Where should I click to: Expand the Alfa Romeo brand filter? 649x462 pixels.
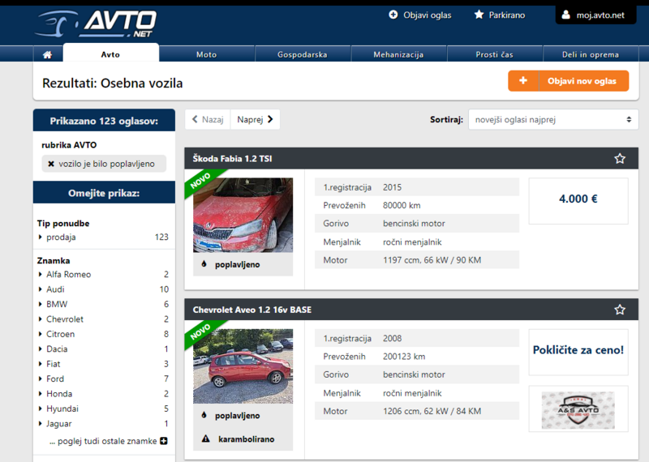point(68,275)
